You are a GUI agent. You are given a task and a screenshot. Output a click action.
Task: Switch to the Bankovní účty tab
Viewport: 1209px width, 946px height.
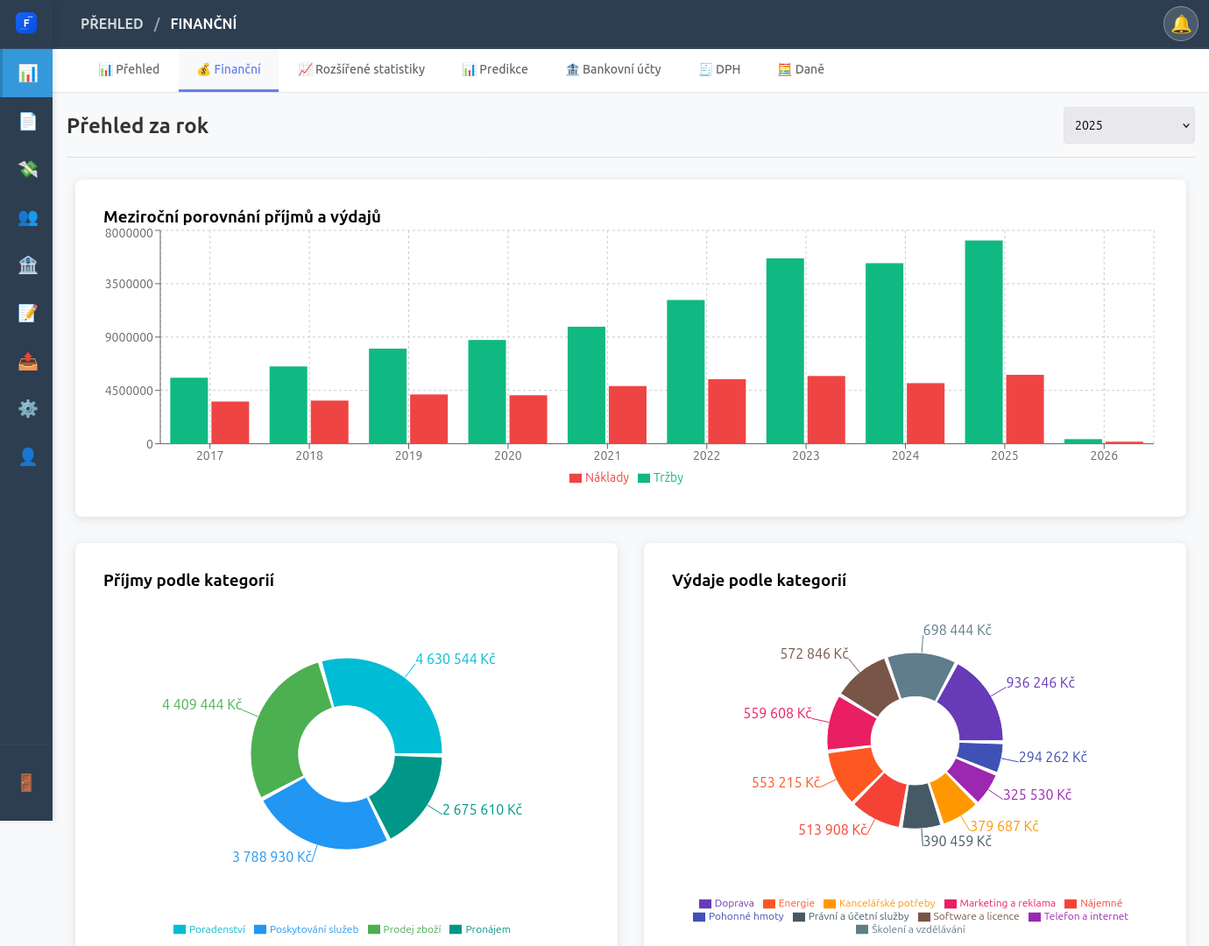click(x=613, y=70)
